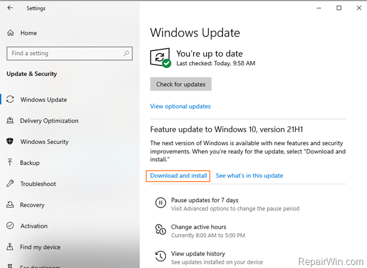
Task: Go back with the Settings back arrow
Action: tap(10, 8)
